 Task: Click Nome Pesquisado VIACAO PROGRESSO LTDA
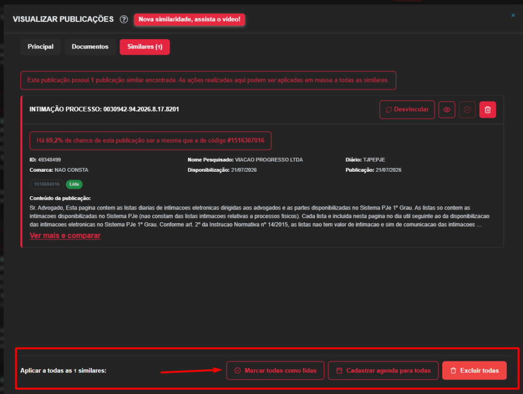[x=245, y=160]
